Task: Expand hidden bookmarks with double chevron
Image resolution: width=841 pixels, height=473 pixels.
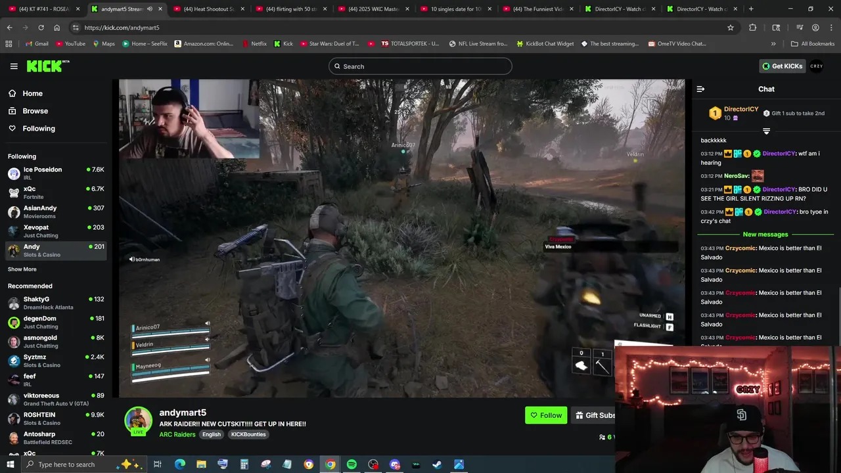Action: 773,44
